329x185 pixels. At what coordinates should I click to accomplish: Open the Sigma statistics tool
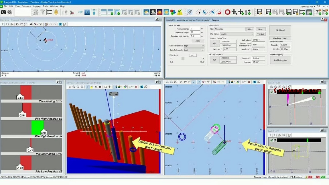pos(87,12)
